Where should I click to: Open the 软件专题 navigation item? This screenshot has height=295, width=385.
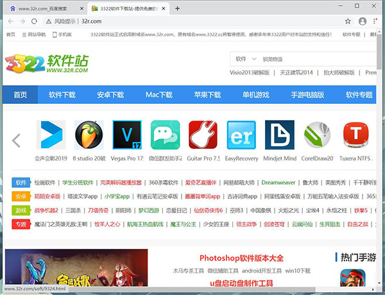click(x=359, y=95)
